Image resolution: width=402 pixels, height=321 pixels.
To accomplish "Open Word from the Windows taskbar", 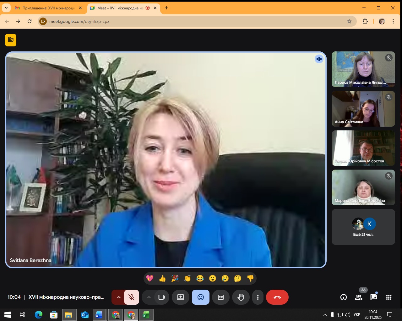I will coord(99,315).
